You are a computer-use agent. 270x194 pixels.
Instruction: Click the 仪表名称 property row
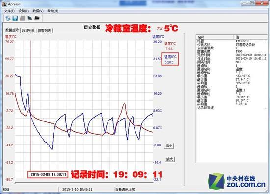(x=232, y=45)
